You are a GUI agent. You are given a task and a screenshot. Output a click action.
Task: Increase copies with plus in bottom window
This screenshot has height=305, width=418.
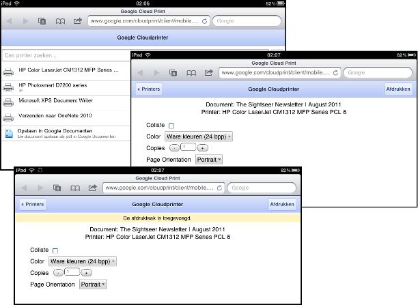pos(86,273)
